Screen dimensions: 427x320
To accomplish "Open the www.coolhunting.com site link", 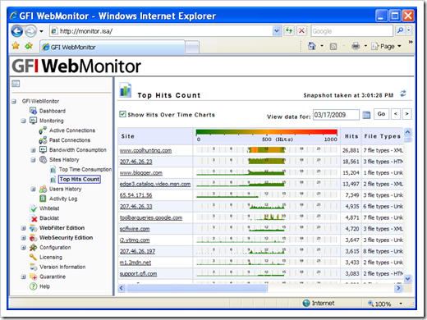I will [145, 150].
